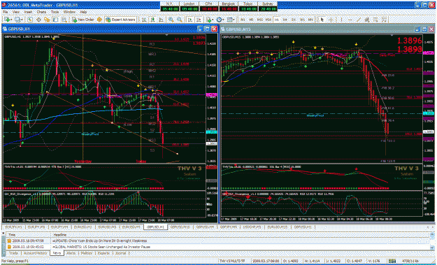Set timeframe to M15

pos(259,20)
